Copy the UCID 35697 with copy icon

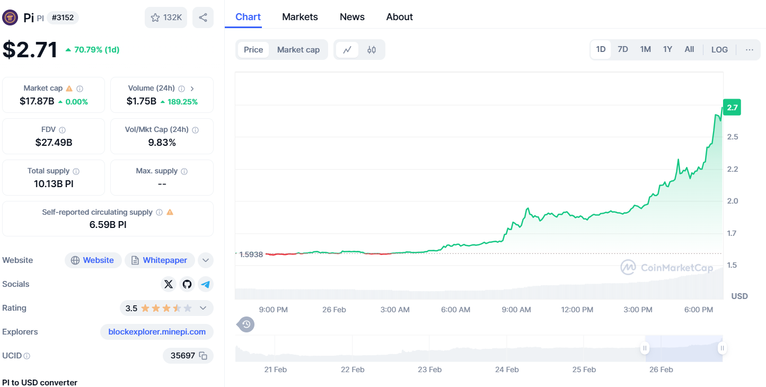pyautogui.click(x=203, y=356)
